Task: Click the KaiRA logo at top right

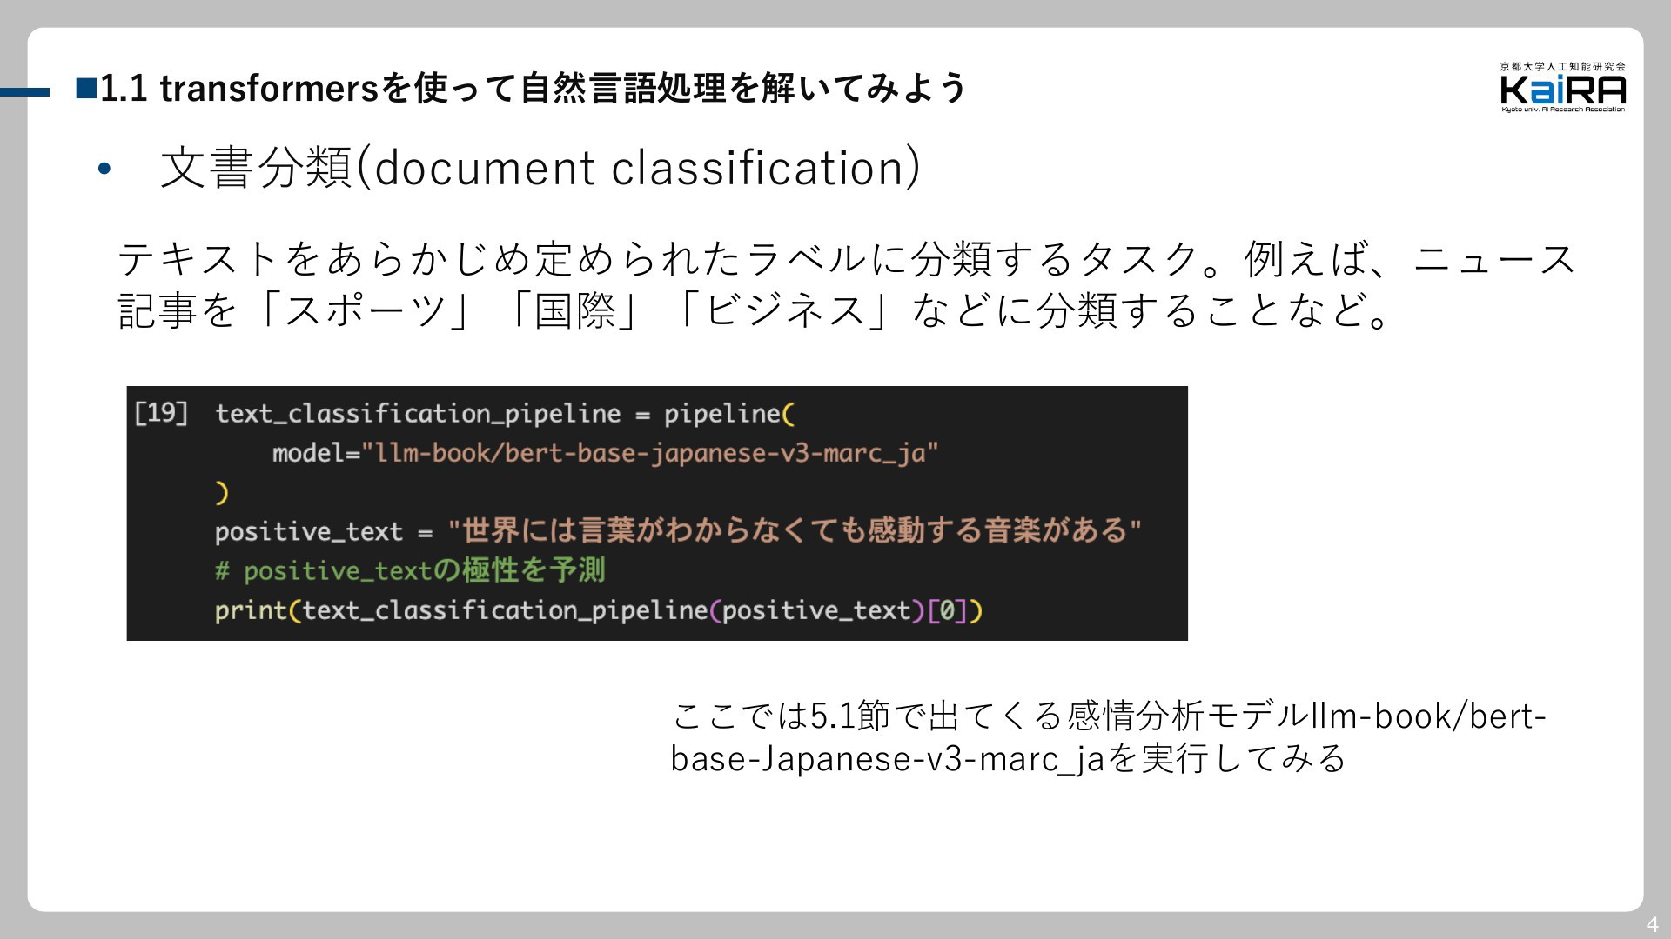Action: 1563,88
